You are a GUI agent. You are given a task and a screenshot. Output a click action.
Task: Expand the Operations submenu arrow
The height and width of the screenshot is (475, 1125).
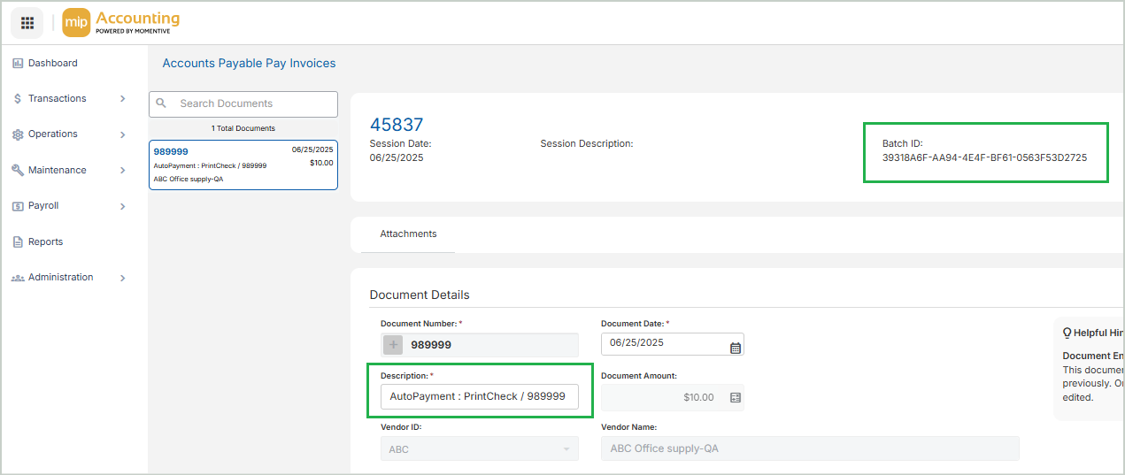coord(122,134)
